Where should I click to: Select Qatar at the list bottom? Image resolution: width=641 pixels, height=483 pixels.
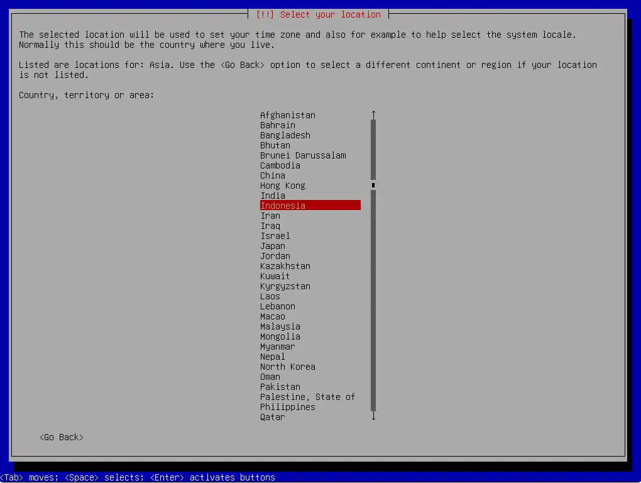pos(273,417)
